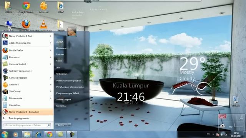Open the paint palette application desktop icon
246x138 pixels.
[43, 7]
